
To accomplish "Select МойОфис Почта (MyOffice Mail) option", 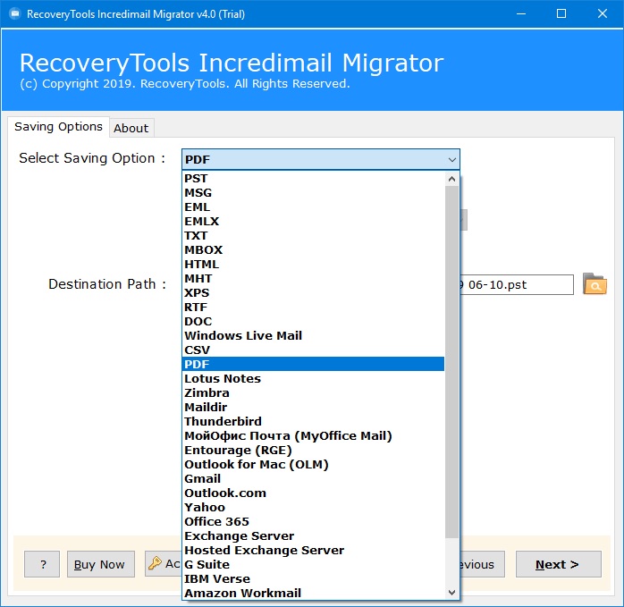I will coord(313,436).
